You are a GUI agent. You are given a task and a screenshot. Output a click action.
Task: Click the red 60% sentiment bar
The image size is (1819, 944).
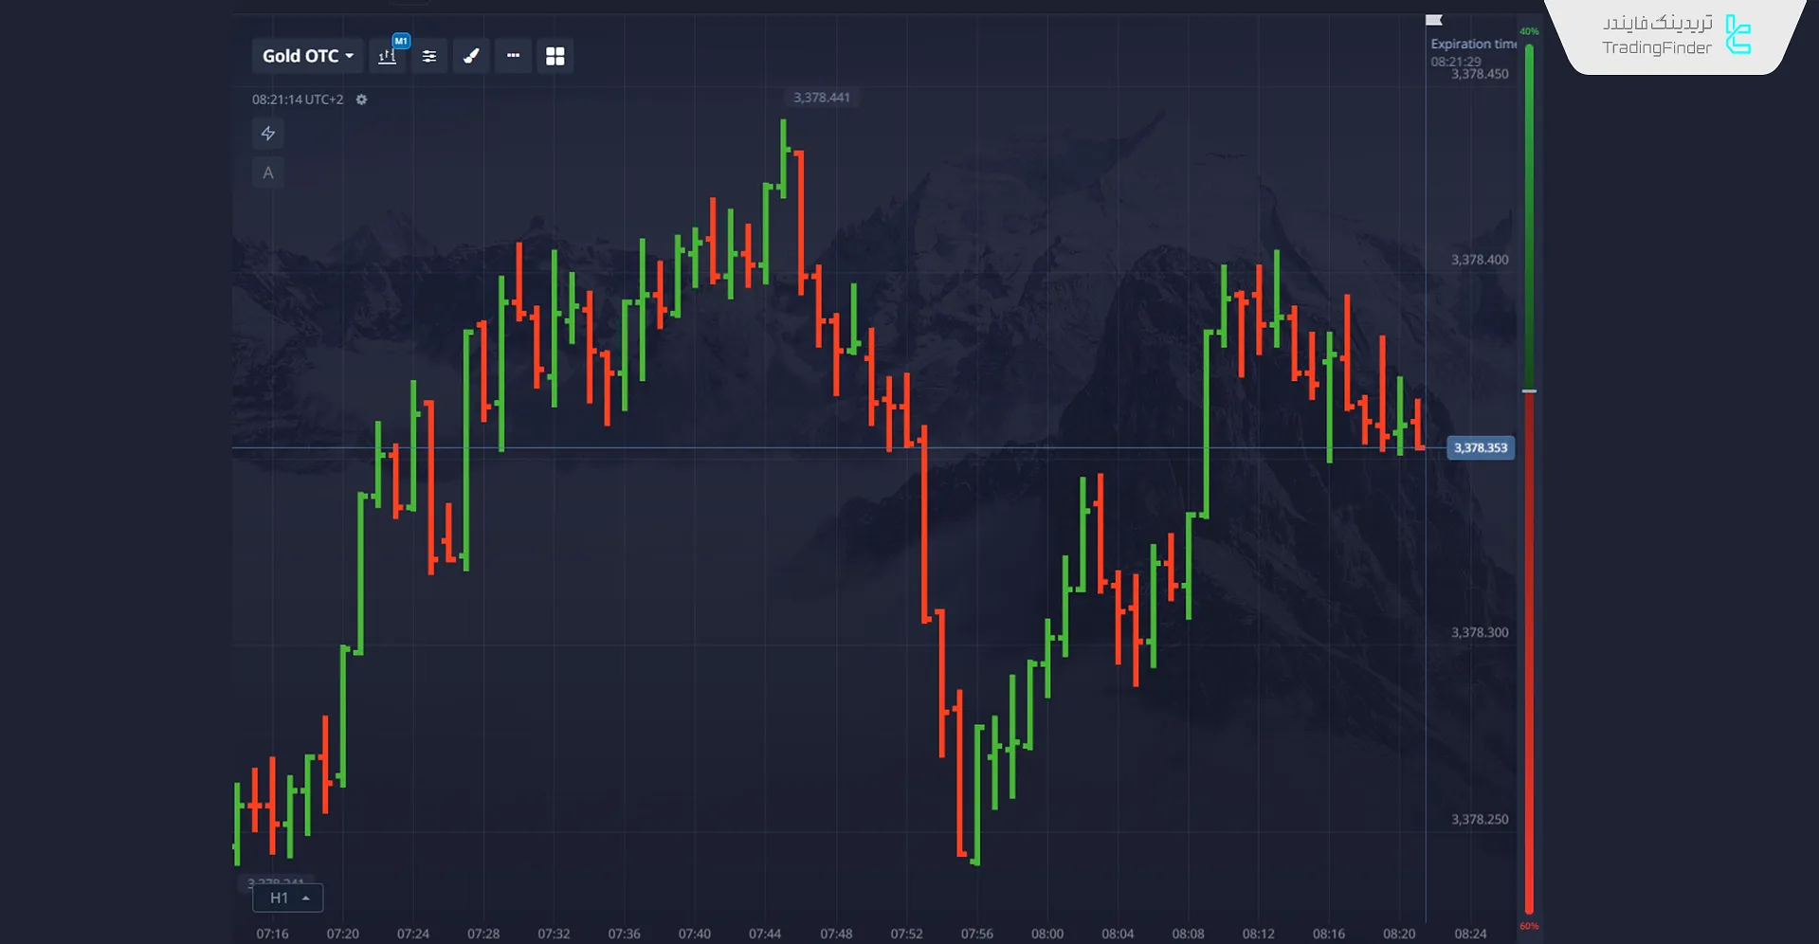point(1529,654)
